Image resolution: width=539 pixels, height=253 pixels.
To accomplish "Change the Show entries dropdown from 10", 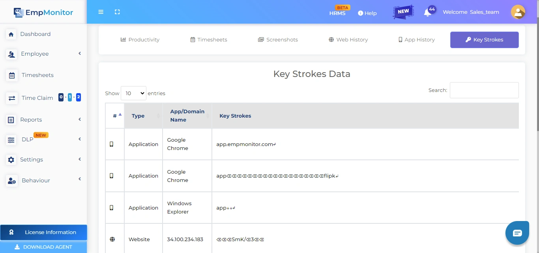I will pos(133,93).
